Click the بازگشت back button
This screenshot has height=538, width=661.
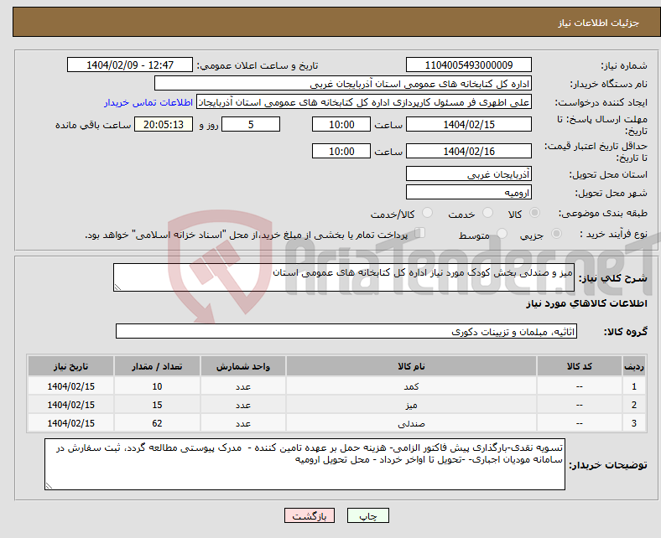click(x=310, y=515)
